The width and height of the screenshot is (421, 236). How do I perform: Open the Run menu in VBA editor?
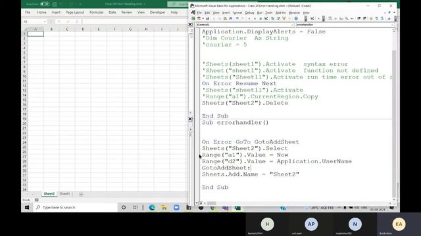click(x=260, y=12)
